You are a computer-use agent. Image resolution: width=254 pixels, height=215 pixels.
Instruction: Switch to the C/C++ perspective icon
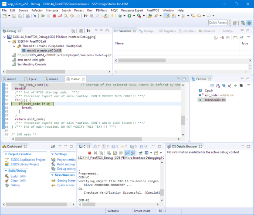pyautogui.click(x=243, y=23)
